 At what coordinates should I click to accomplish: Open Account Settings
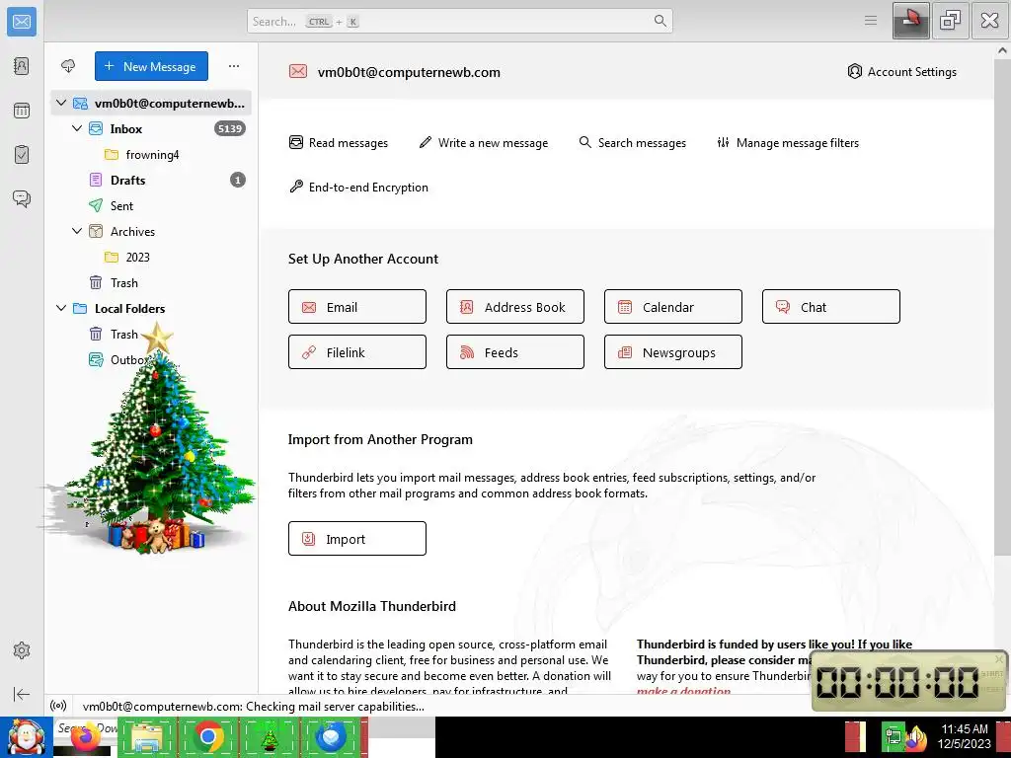(x=902, y=71)
